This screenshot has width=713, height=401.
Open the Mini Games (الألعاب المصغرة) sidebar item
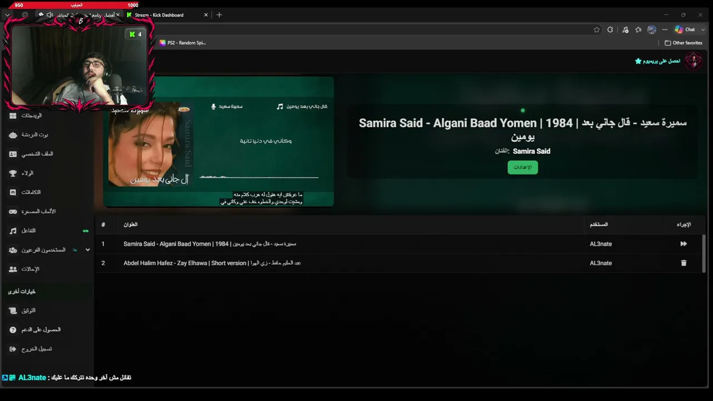pos(32,212)
